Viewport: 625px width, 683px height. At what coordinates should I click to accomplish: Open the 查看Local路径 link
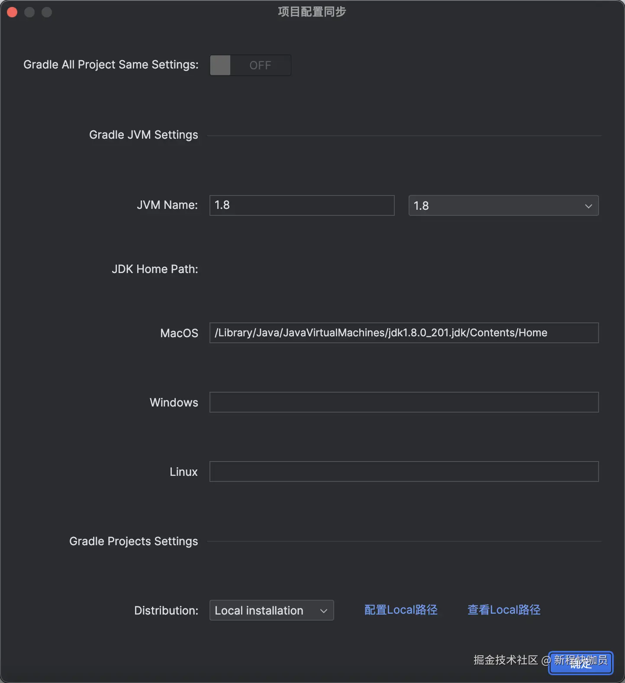click(503, 610)
